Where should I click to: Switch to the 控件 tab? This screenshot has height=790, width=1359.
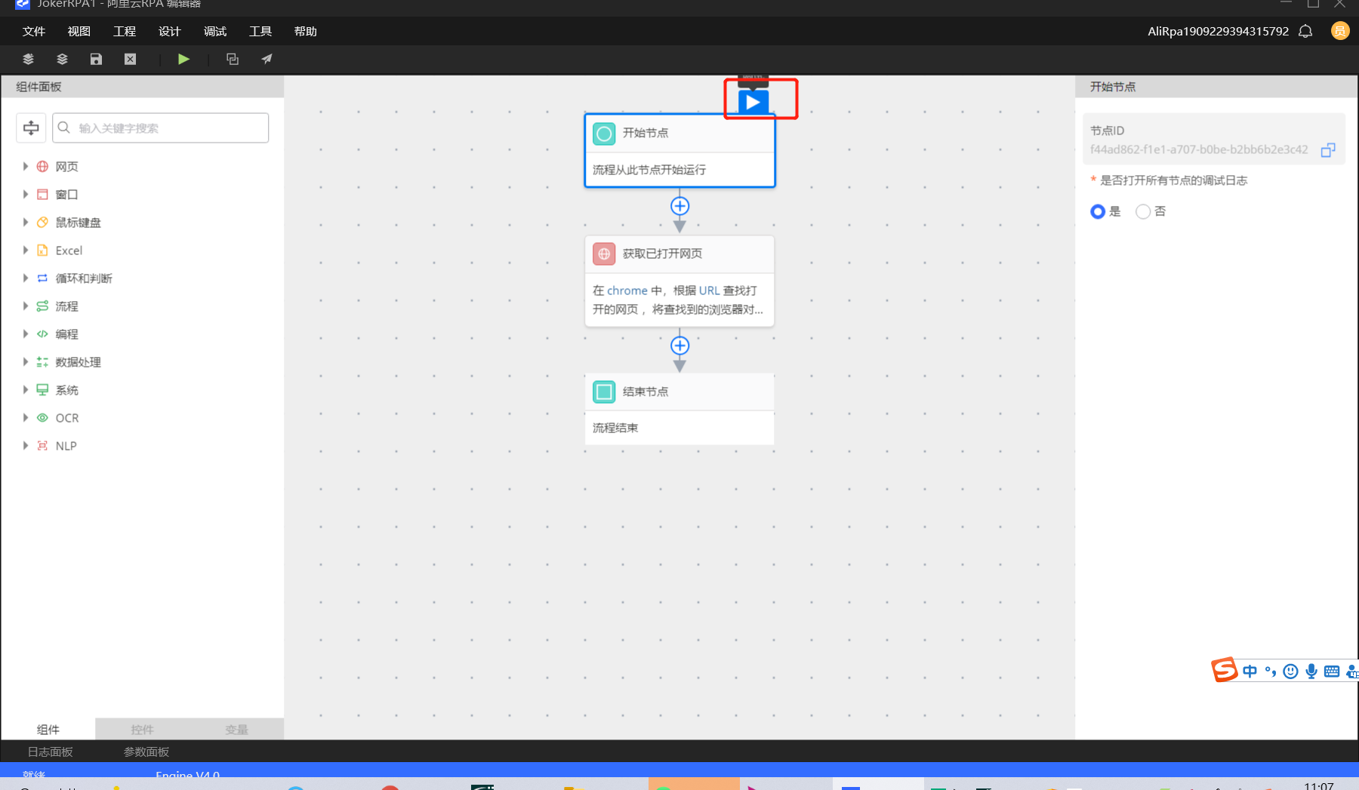(x=142, y=729)
